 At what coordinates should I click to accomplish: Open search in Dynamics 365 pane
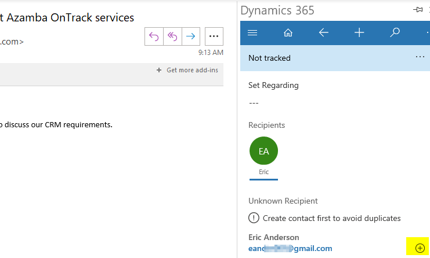tap(395, 32)
